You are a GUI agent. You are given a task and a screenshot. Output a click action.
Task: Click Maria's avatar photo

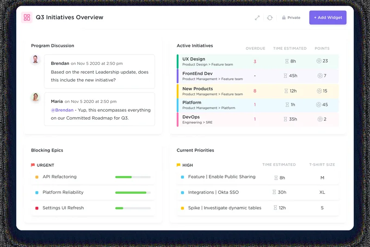35,98
